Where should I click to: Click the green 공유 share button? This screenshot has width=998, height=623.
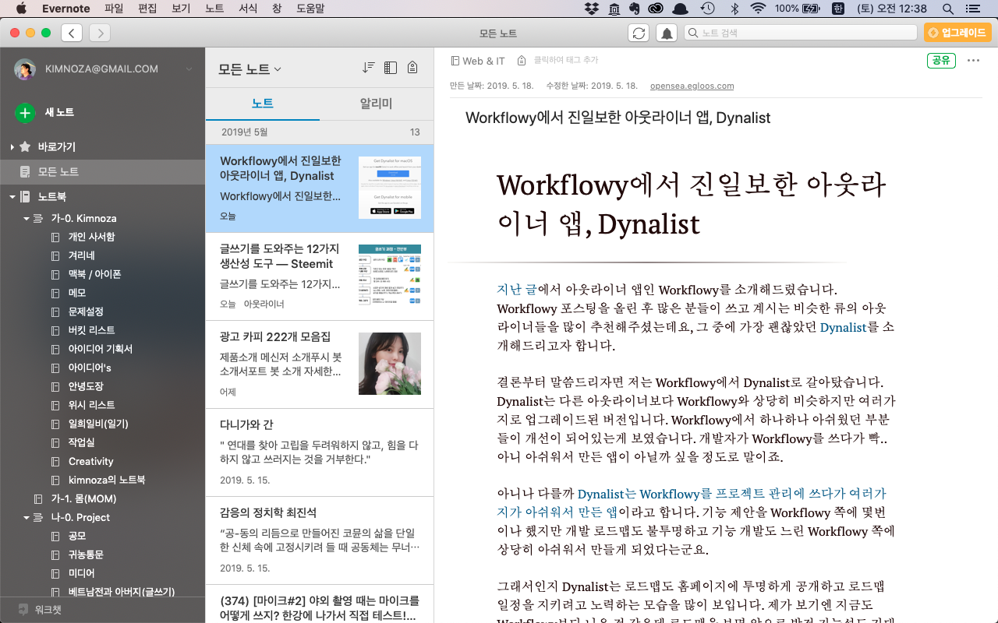(941, 60)
